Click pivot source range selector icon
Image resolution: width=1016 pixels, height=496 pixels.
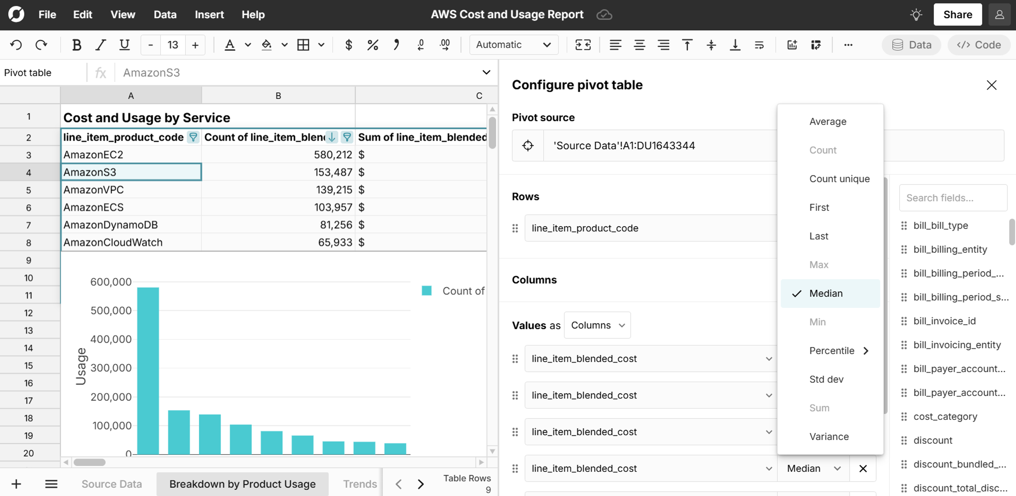coord(528,145)
